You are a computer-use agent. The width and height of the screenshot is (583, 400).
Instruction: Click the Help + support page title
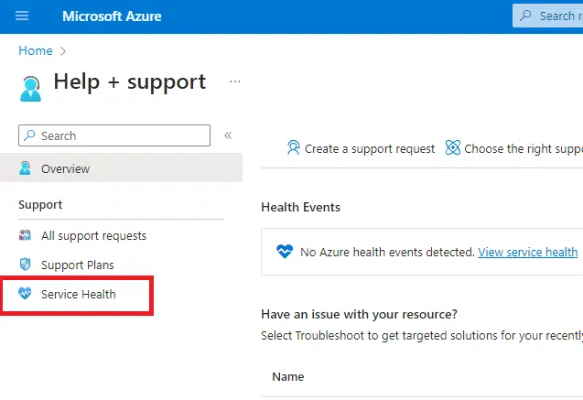coord(130,82)
